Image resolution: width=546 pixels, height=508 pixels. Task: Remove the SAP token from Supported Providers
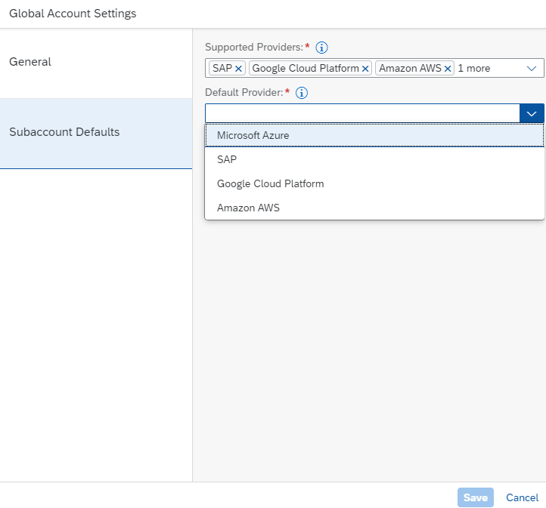[x=239, y=69]
